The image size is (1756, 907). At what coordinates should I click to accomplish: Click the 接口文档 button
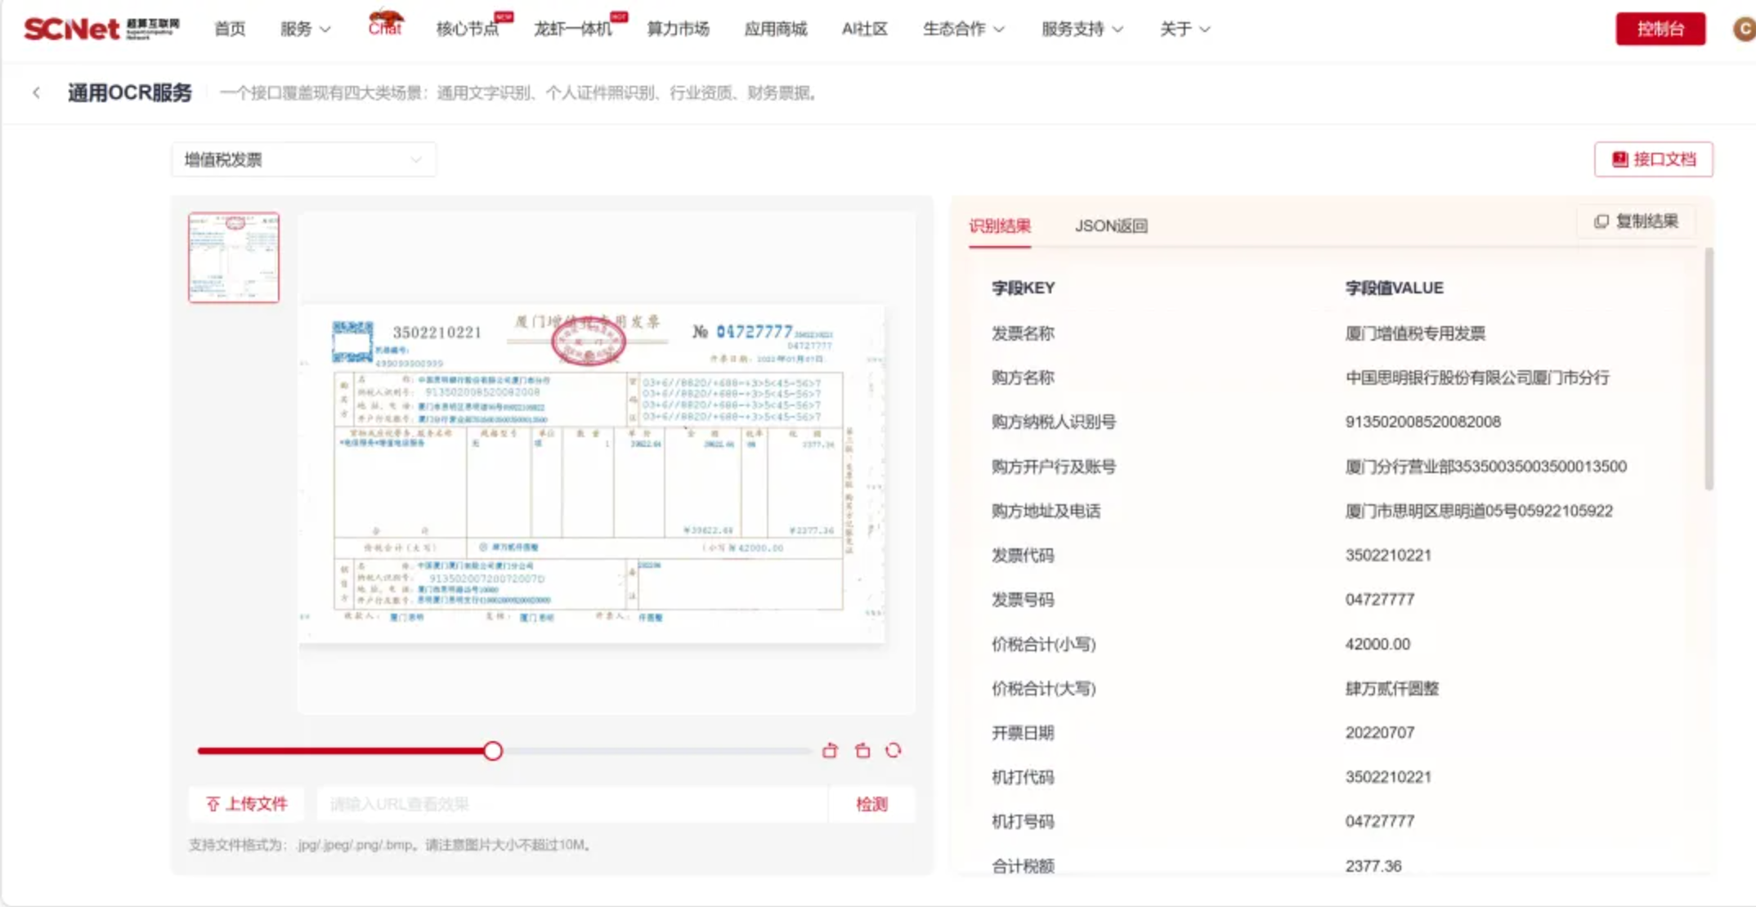pyautogui.click(x=1653, y=159)
